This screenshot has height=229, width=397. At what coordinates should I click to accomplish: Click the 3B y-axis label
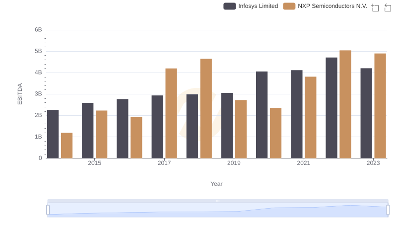pos(38,94)
